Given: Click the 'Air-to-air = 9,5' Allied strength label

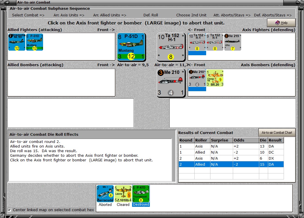Looking at the screenshot, I should (x=133, y=65).
